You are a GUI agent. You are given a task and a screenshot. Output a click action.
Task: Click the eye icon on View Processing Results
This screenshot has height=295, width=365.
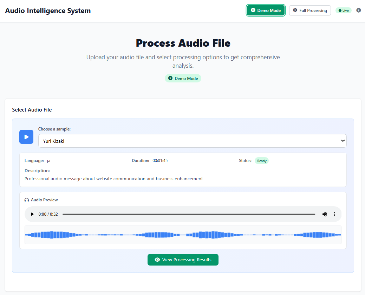tap(157, 260)
